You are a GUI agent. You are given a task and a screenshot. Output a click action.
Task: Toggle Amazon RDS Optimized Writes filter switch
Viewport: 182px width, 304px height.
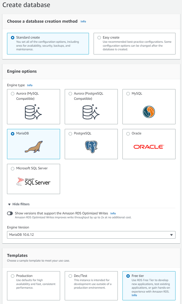tap(10, 213)
